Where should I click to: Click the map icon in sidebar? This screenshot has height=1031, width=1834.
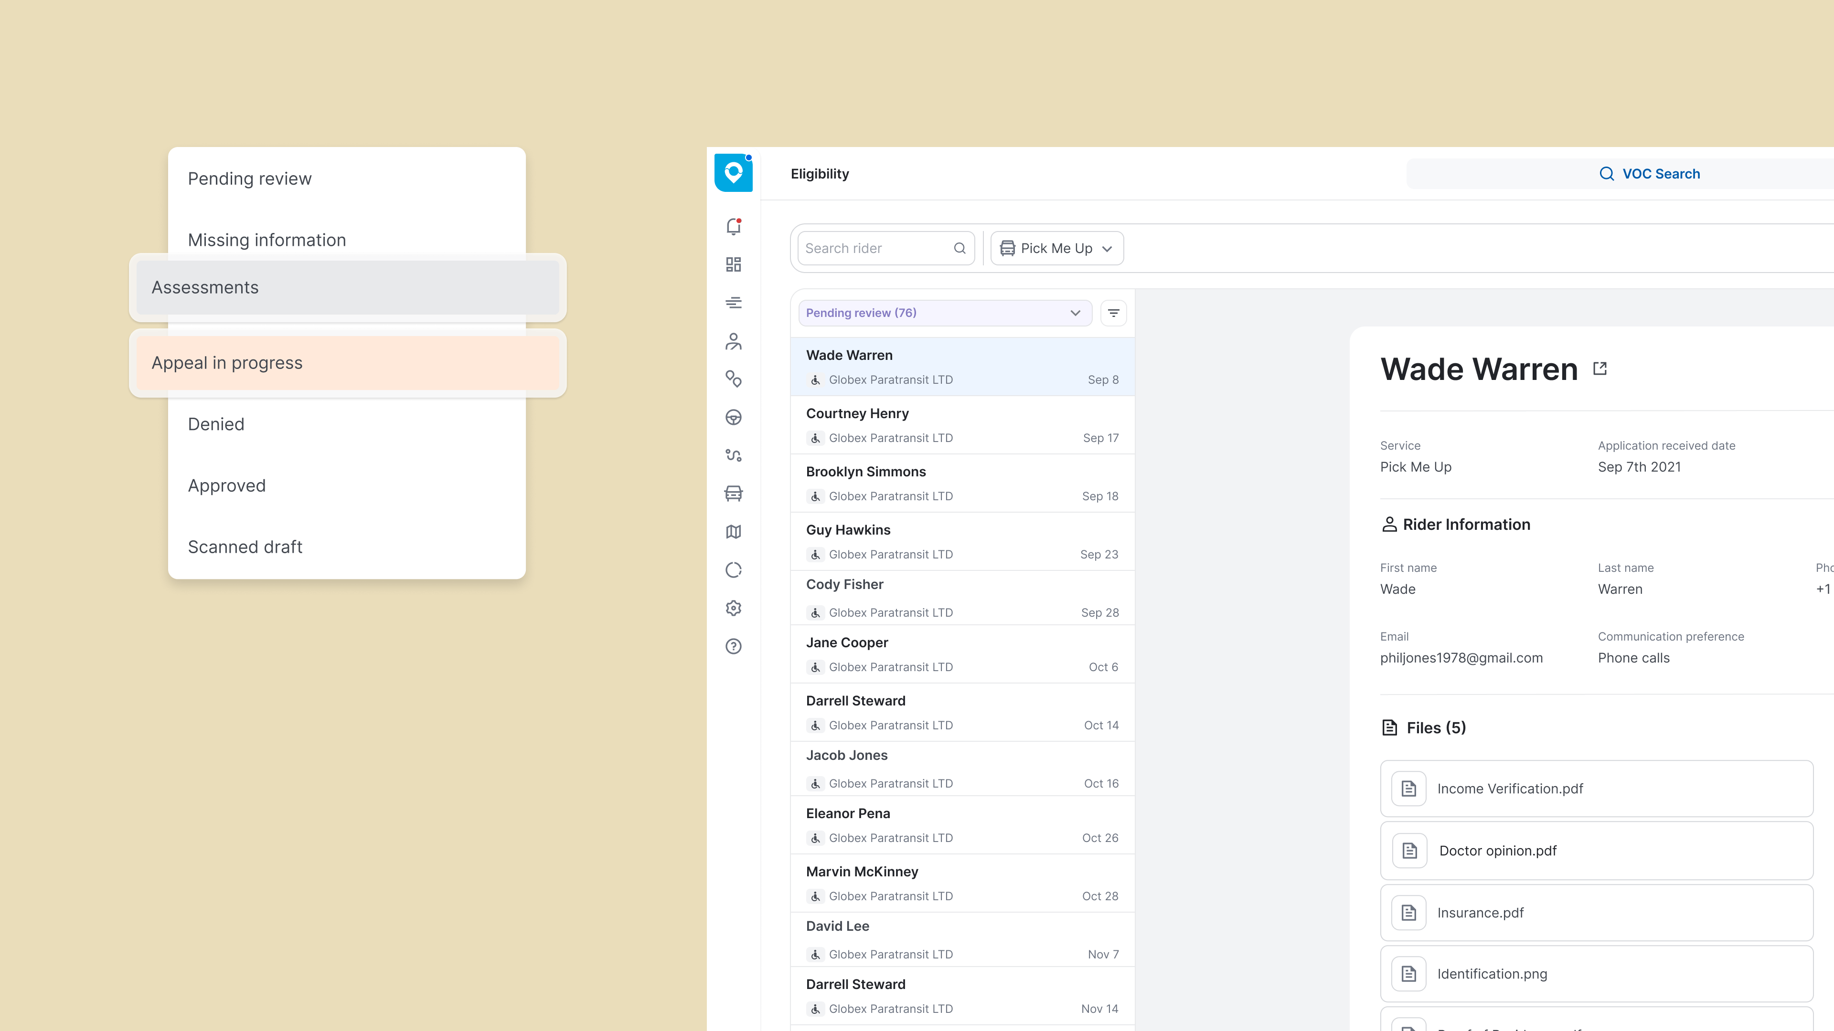point(733,532)
